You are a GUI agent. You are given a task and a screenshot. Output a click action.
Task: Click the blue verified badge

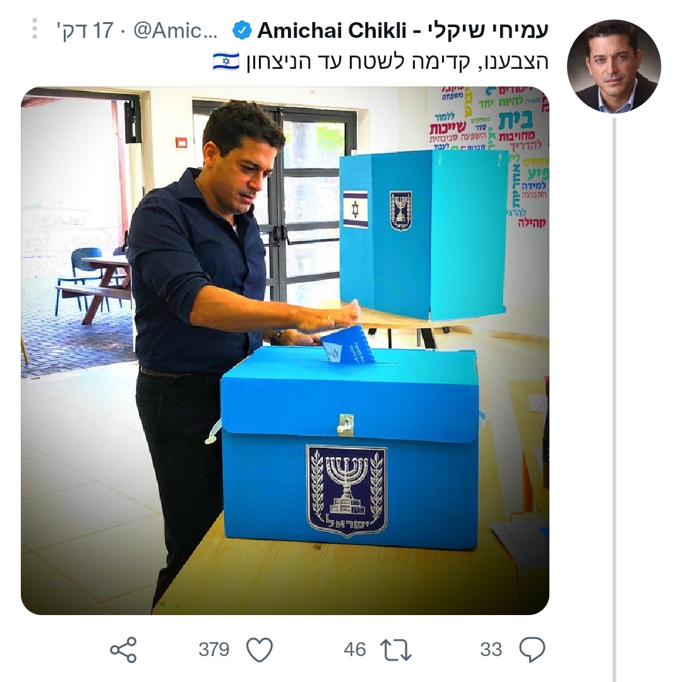[x=242, y=30]
